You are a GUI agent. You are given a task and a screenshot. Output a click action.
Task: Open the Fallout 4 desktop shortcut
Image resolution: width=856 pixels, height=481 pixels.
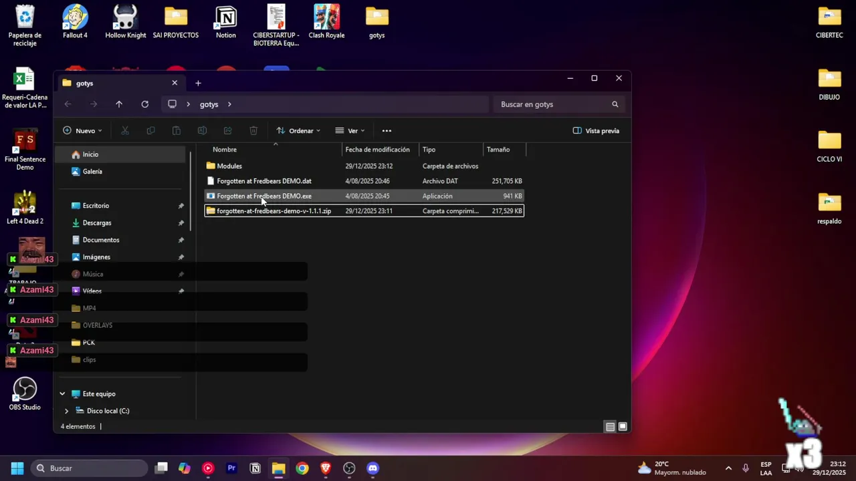(x=75, y=21)
